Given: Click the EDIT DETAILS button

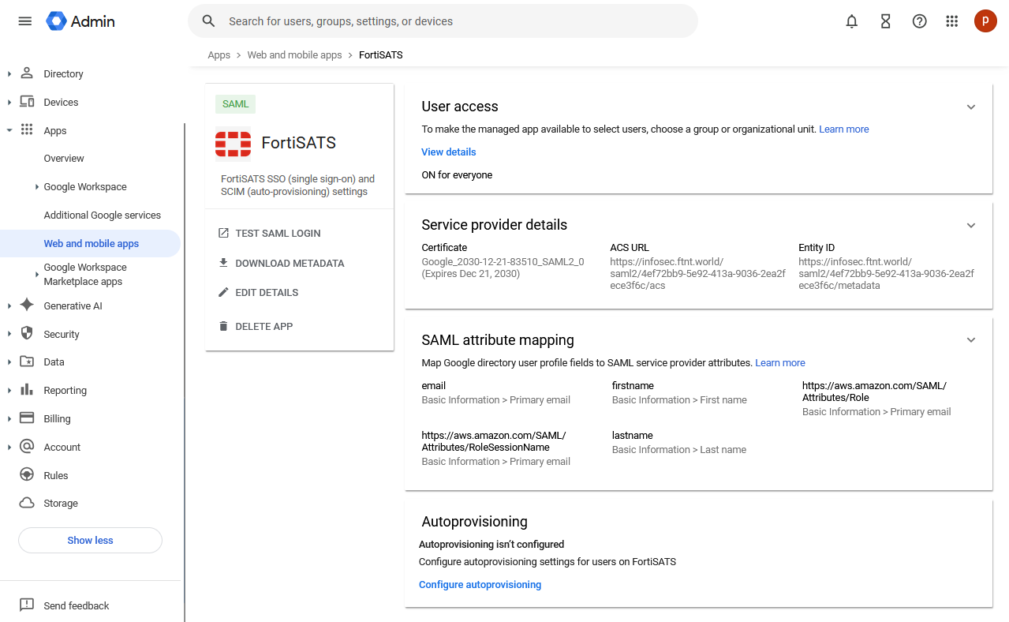Looking at the screenshot, I should 258,293.
